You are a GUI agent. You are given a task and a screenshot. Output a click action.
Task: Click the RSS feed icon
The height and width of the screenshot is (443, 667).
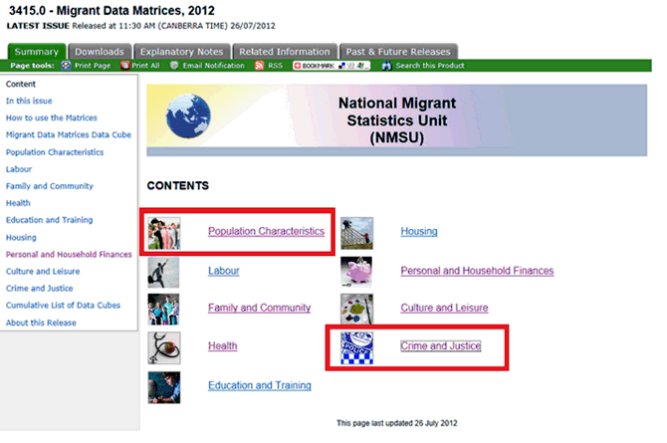(x=260, y=66)
